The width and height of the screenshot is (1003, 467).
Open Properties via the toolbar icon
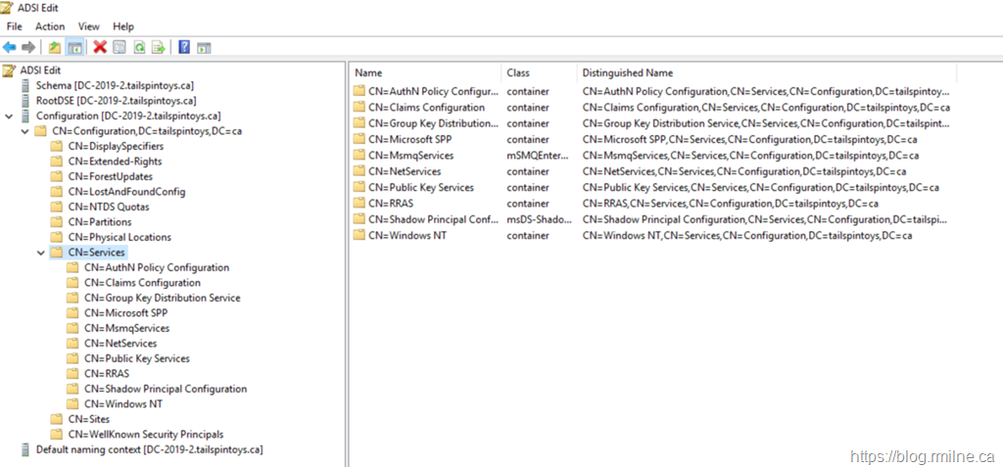click(119, 47)
